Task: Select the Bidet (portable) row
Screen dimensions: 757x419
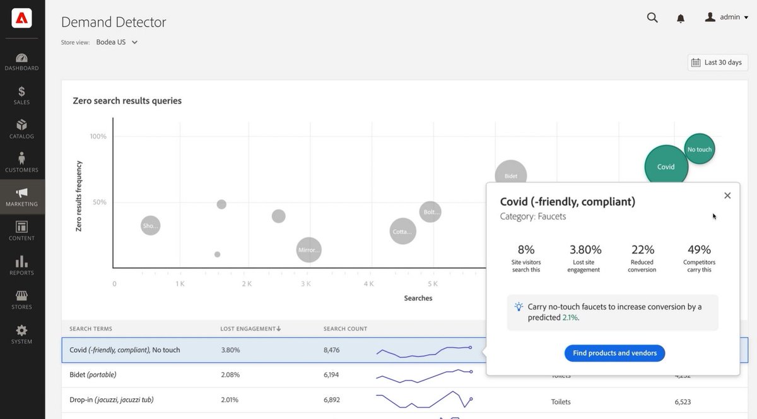Action: coord(274,375)
